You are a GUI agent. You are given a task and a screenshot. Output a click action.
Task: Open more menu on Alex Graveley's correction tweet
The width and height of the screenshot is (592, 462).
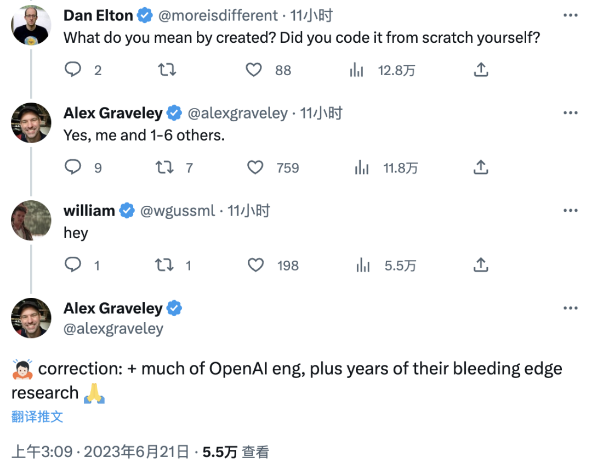pos(570,308)
